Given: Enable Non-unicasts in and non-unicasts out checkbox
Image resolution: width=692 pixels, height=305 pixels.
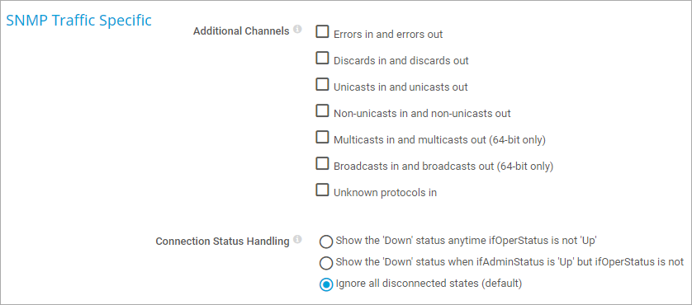Looking at the screenshot, I should 323,111.
